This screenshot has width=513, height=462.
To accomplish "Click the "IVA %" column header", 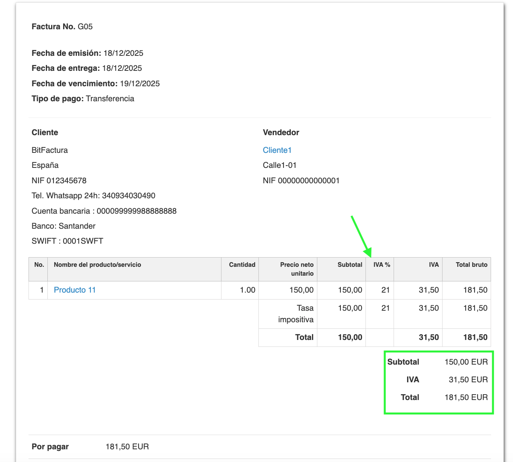I will 381,265.
